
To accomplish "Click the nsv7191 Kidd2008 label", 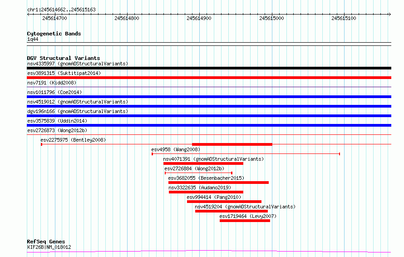I will click(x=52, y=83).
